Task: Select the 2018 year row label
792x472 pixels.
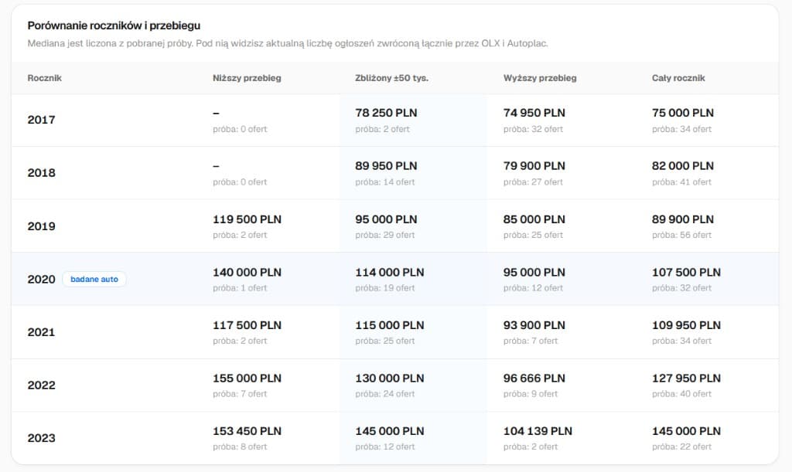Action: [41, 172]
